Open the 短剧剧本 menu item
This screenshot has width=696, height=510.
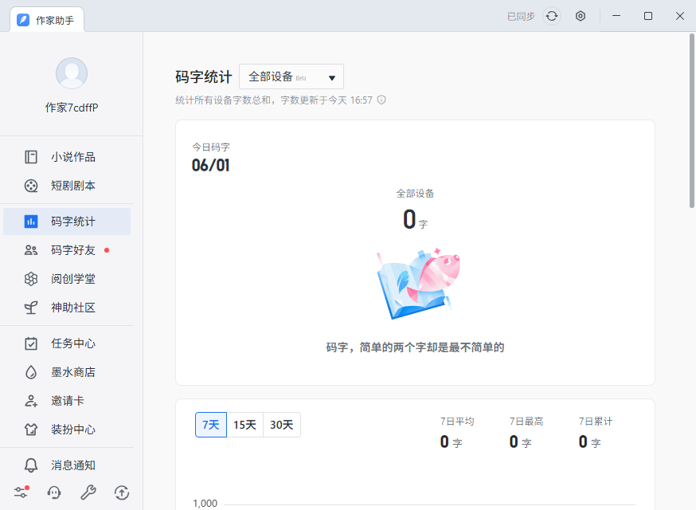click(x=67, y=186)
